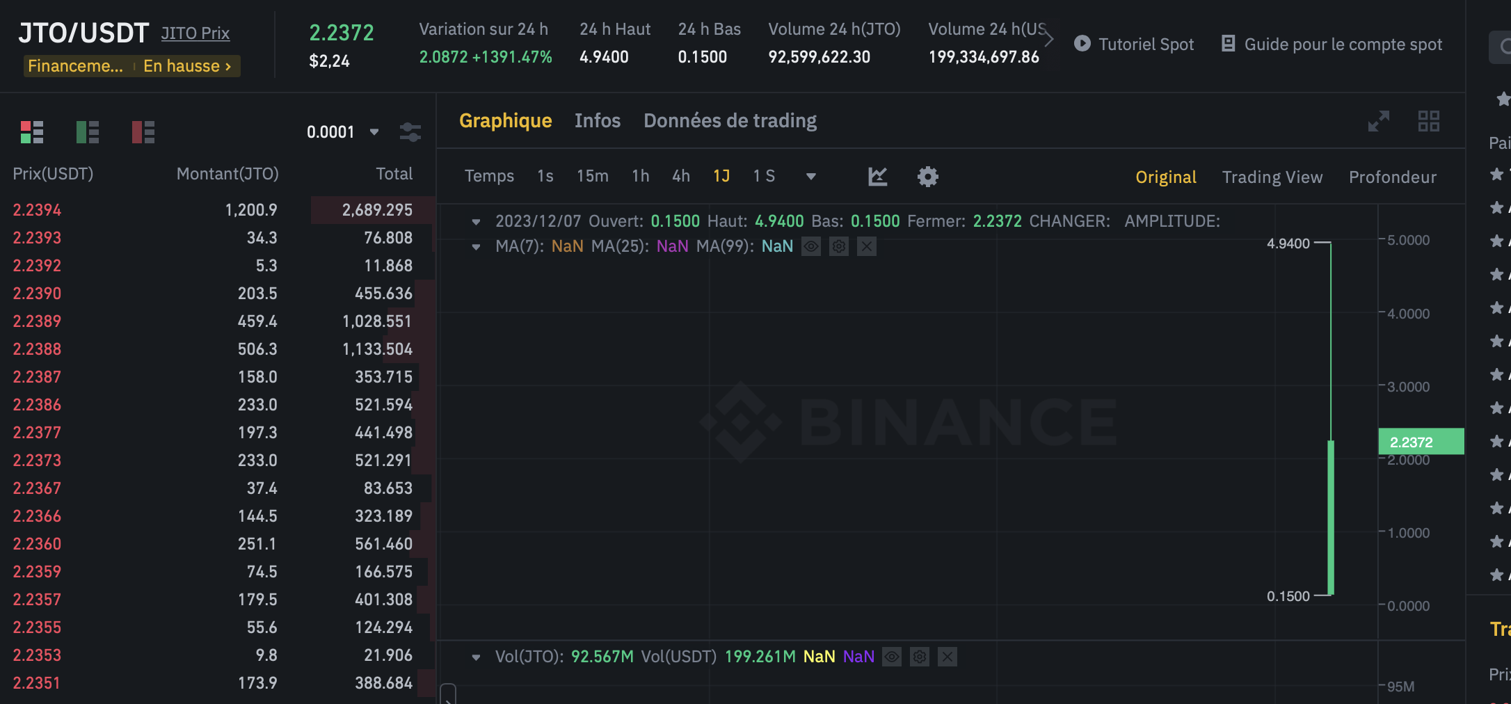Set chart interval to 1 S
Viewport: 1511px width, 704px height.
(x=764, y=176)
